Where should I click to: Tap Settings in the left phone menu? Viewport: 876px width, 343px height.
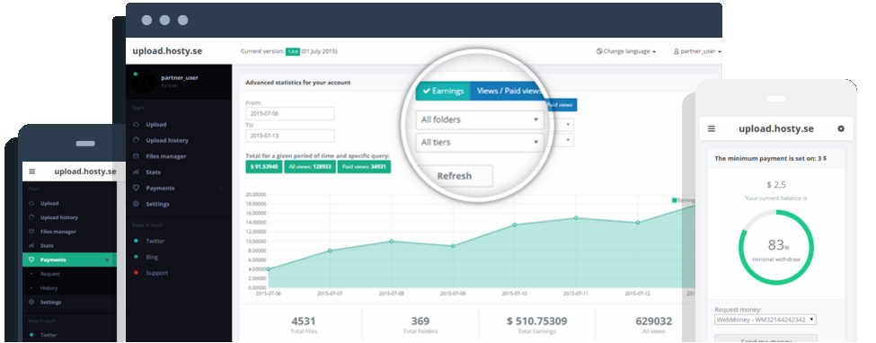coord(50,303)
